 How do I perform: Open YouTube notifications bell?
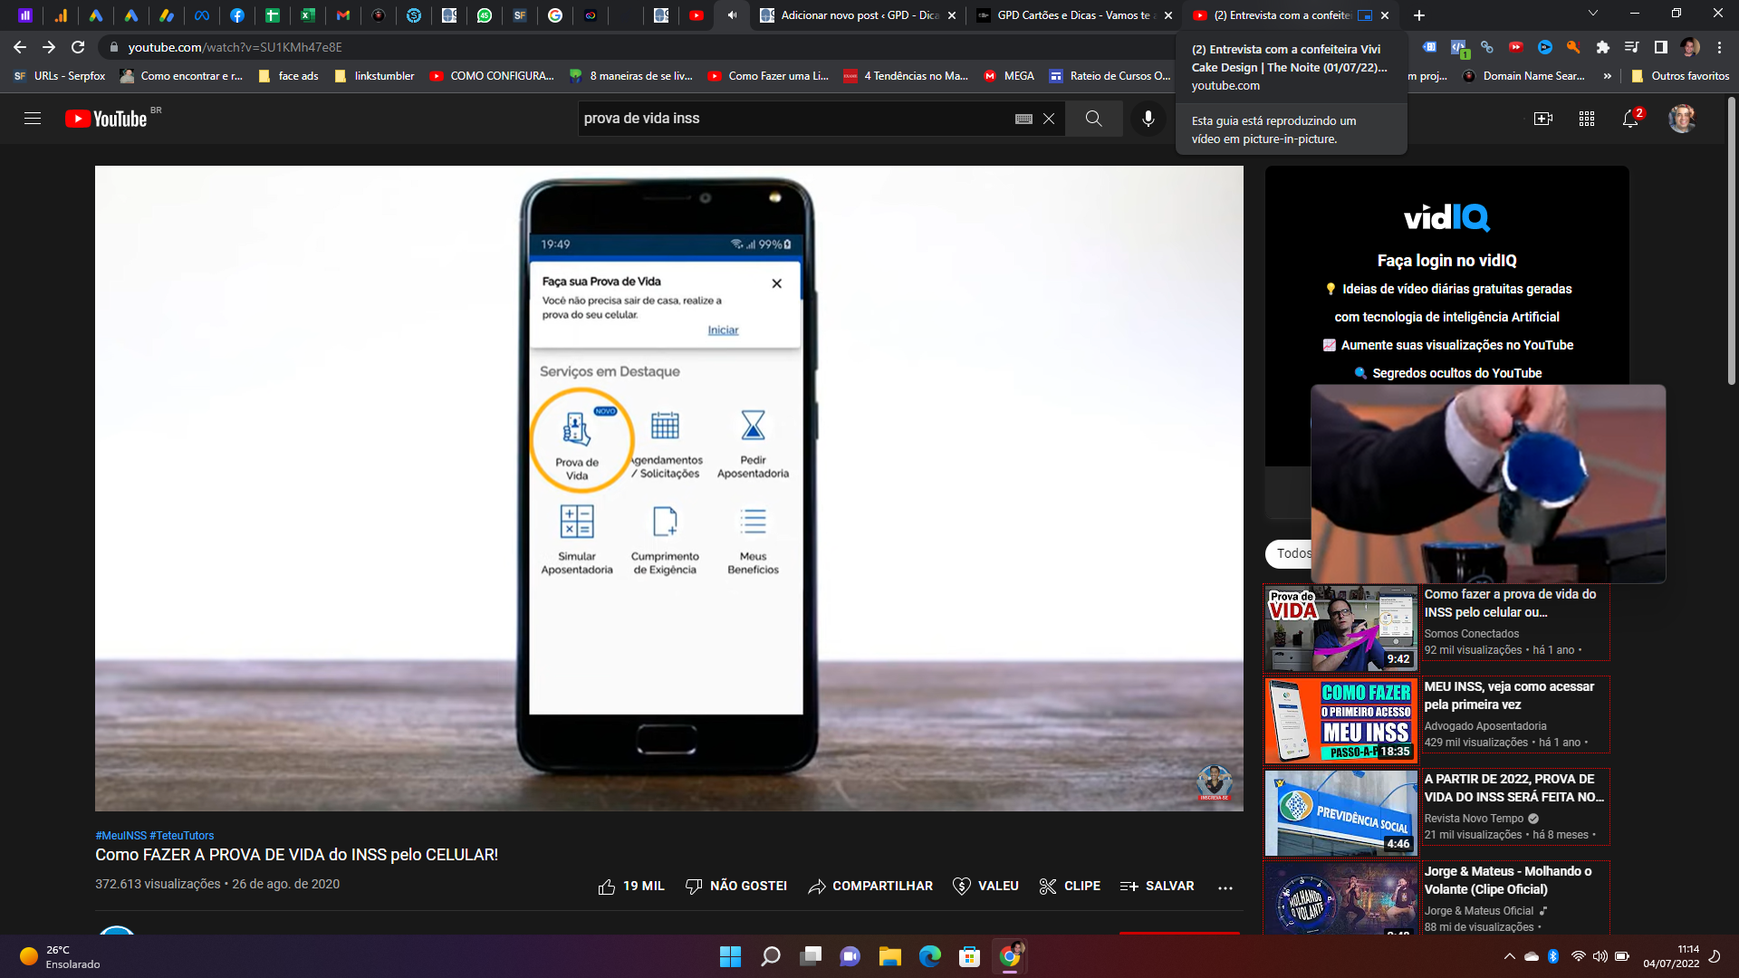(1630, 119)
